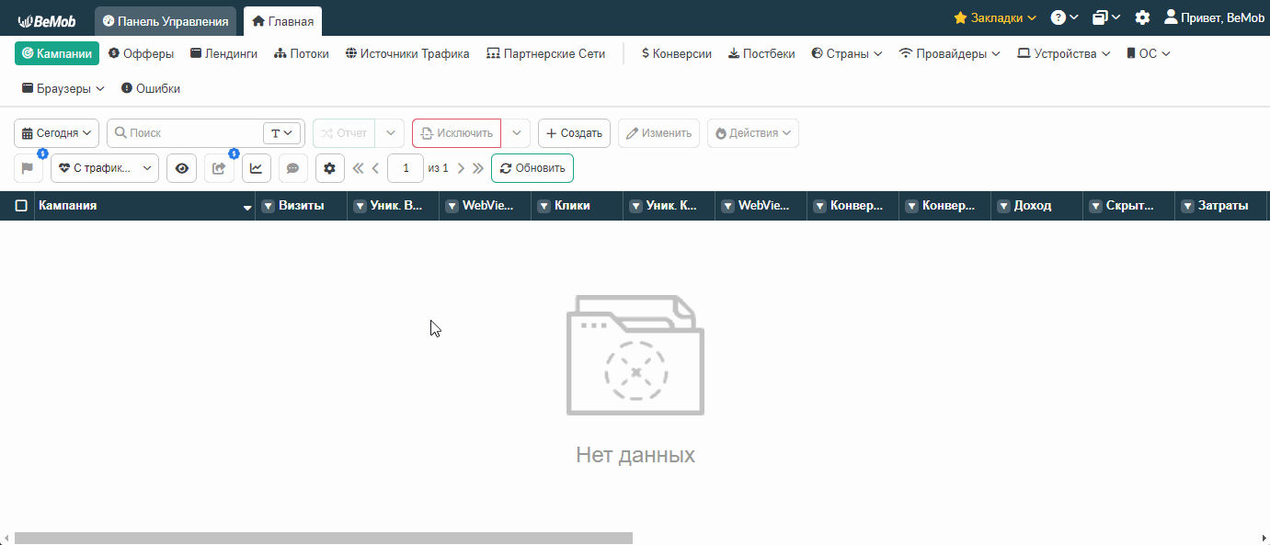Expand the Страны dropdown
This screenshot has width=1270, height=545.
tap(847, 53)
